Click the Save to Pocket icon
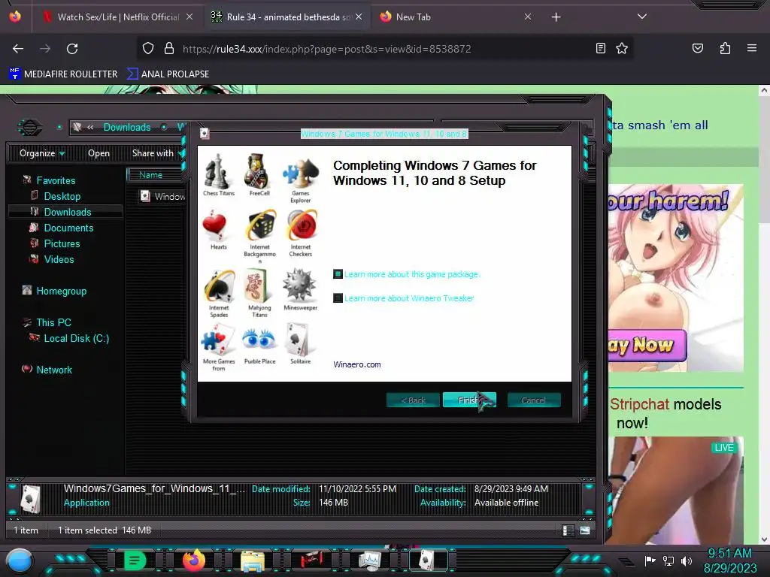 [x=697, y=48]
